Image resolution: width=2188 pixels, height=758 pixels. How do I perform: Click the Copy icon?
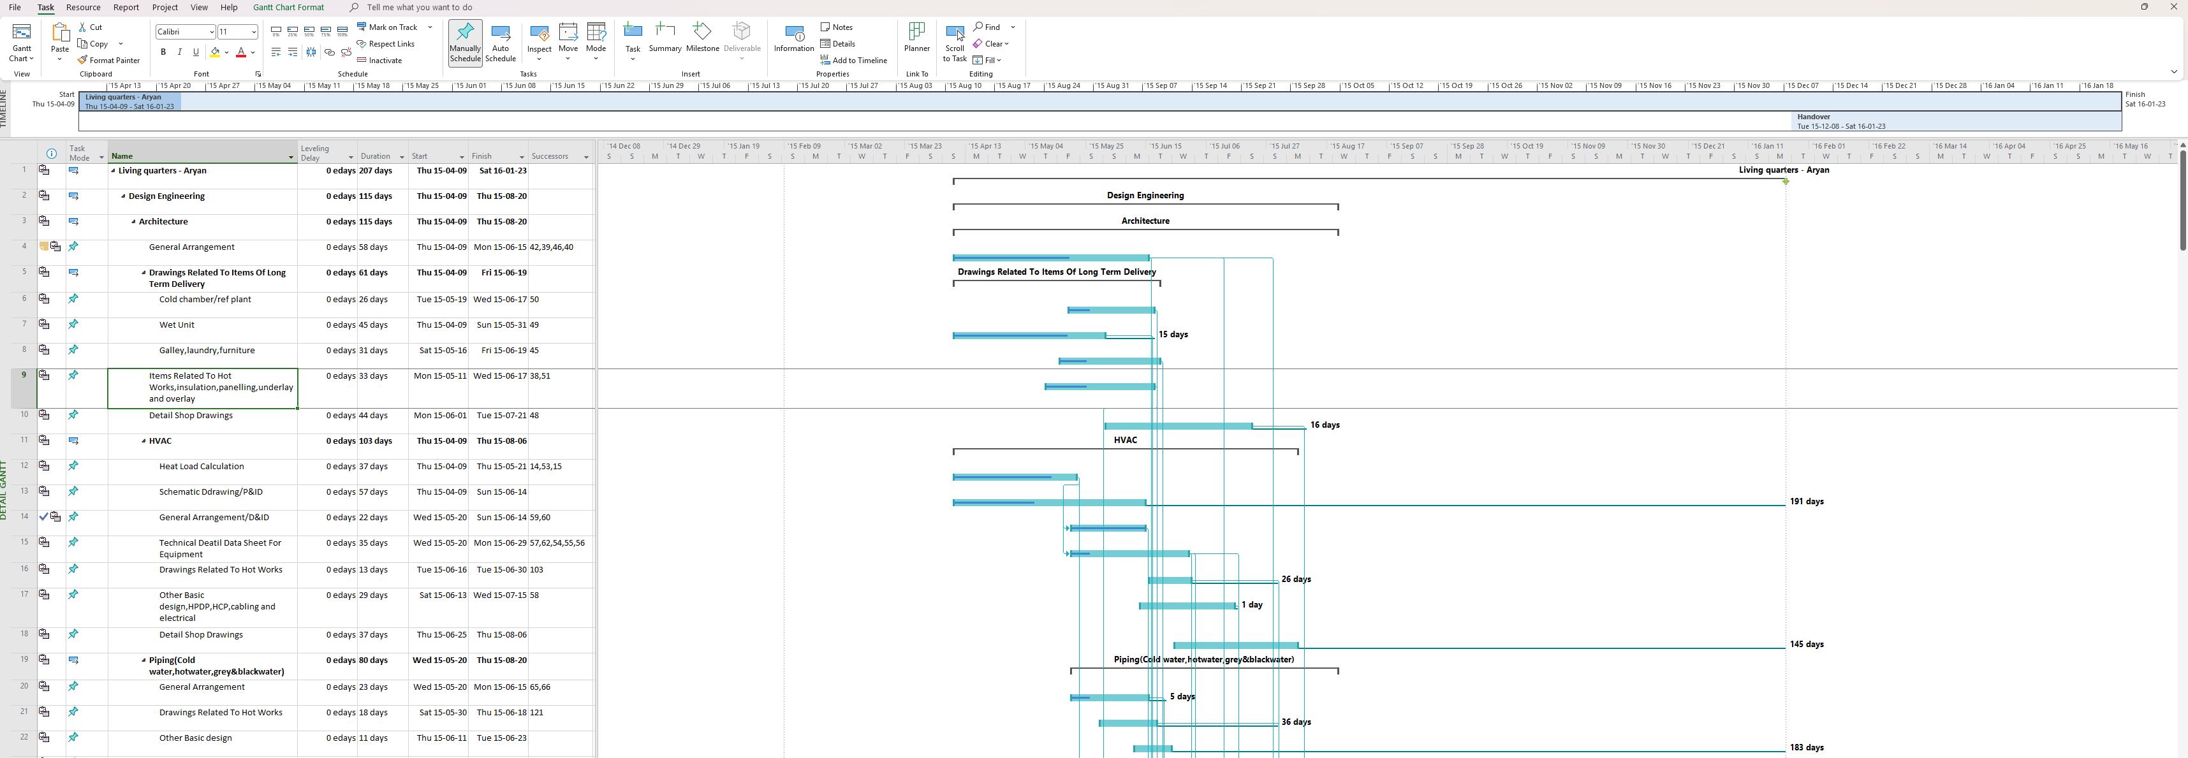(x=82, y=44)
